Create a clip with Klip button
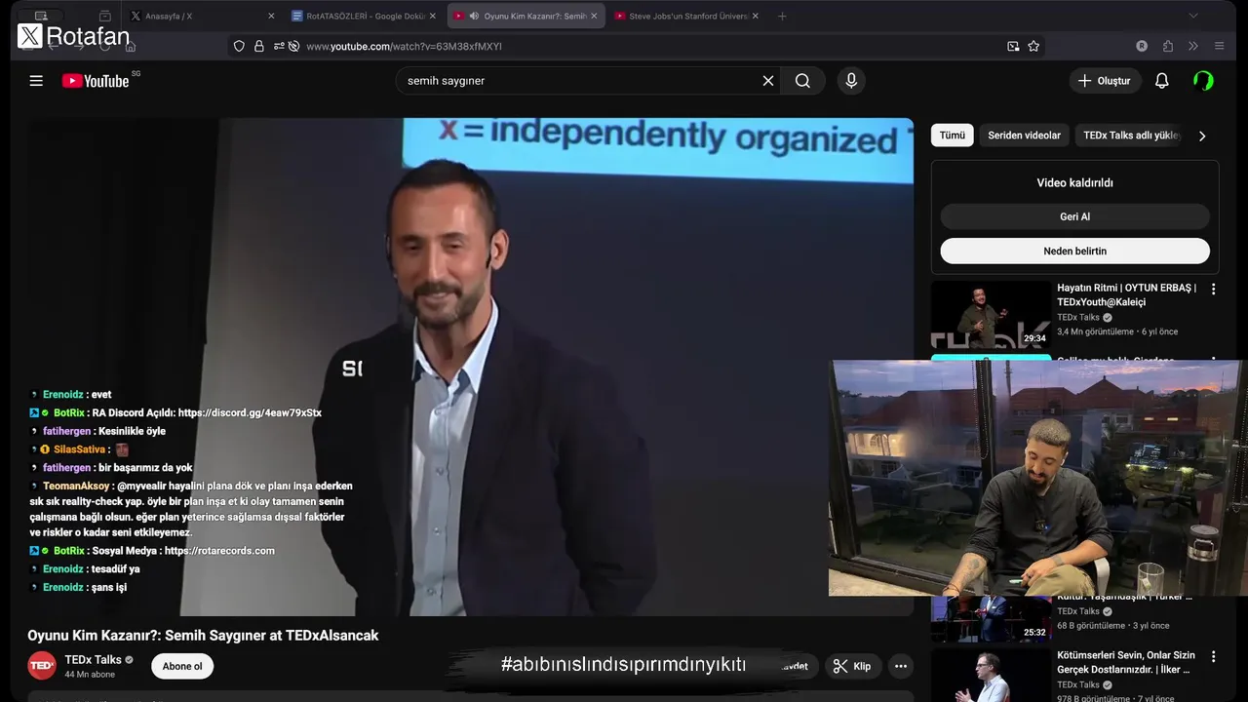 [851, 666]
